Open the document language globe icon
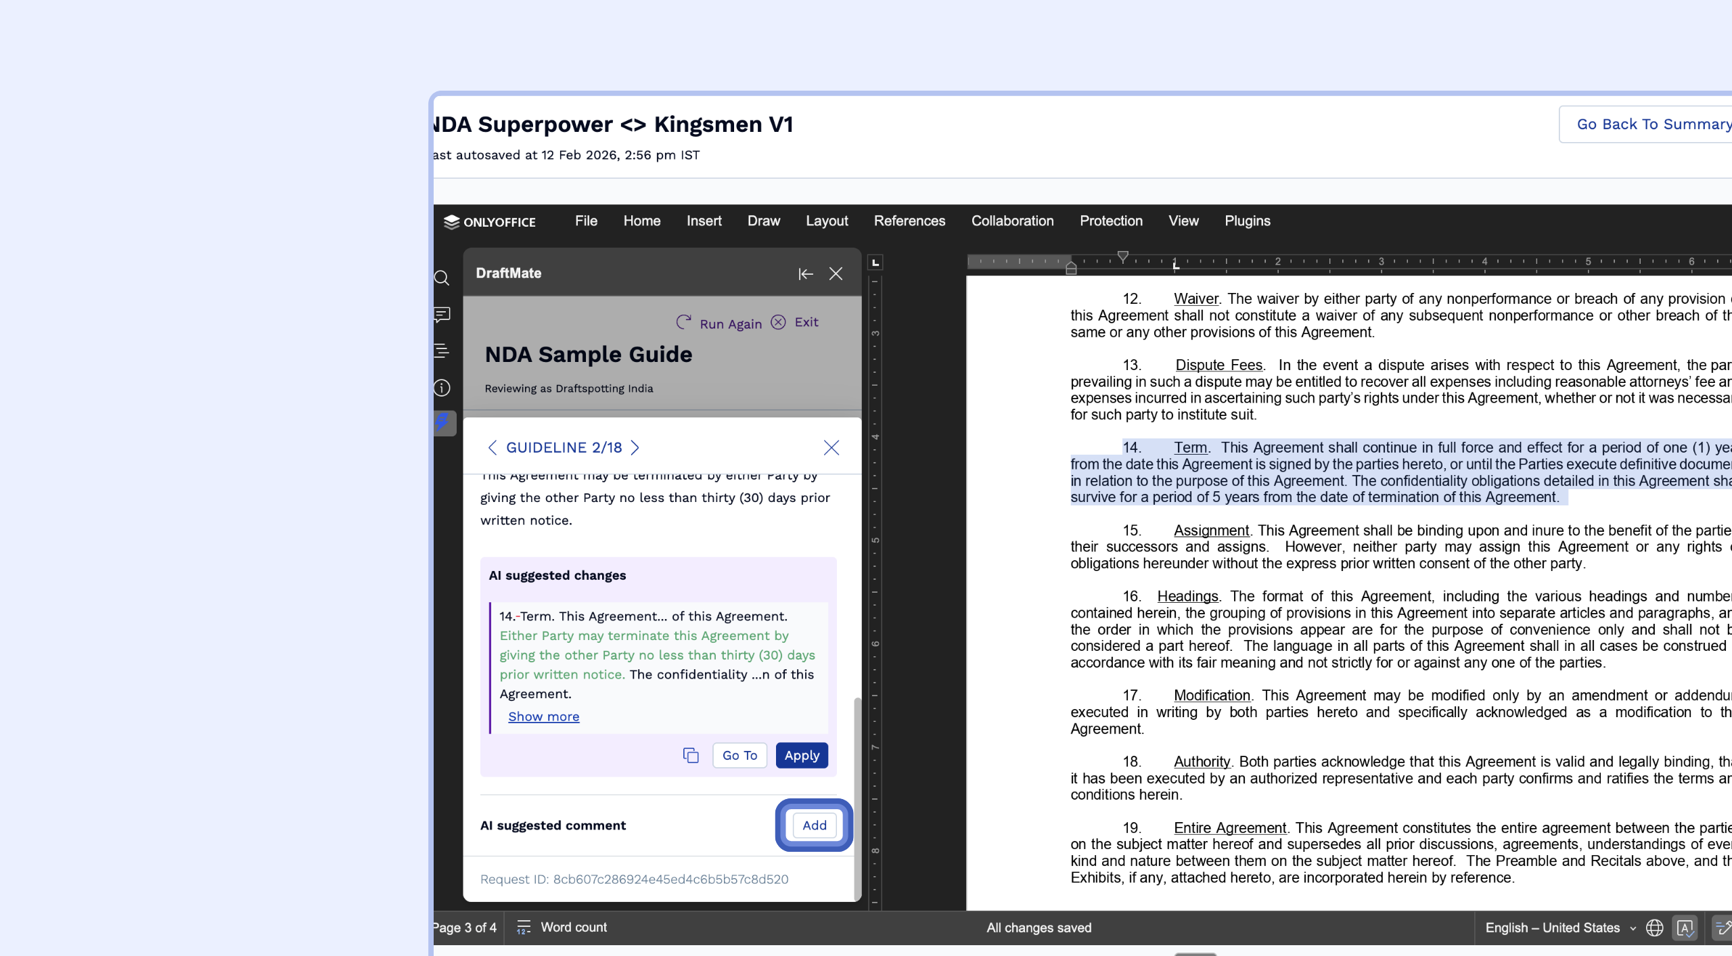Image resolution: width=1732 pixels, height=956 pixels. pyautogui.click(x=1654, y=928)
